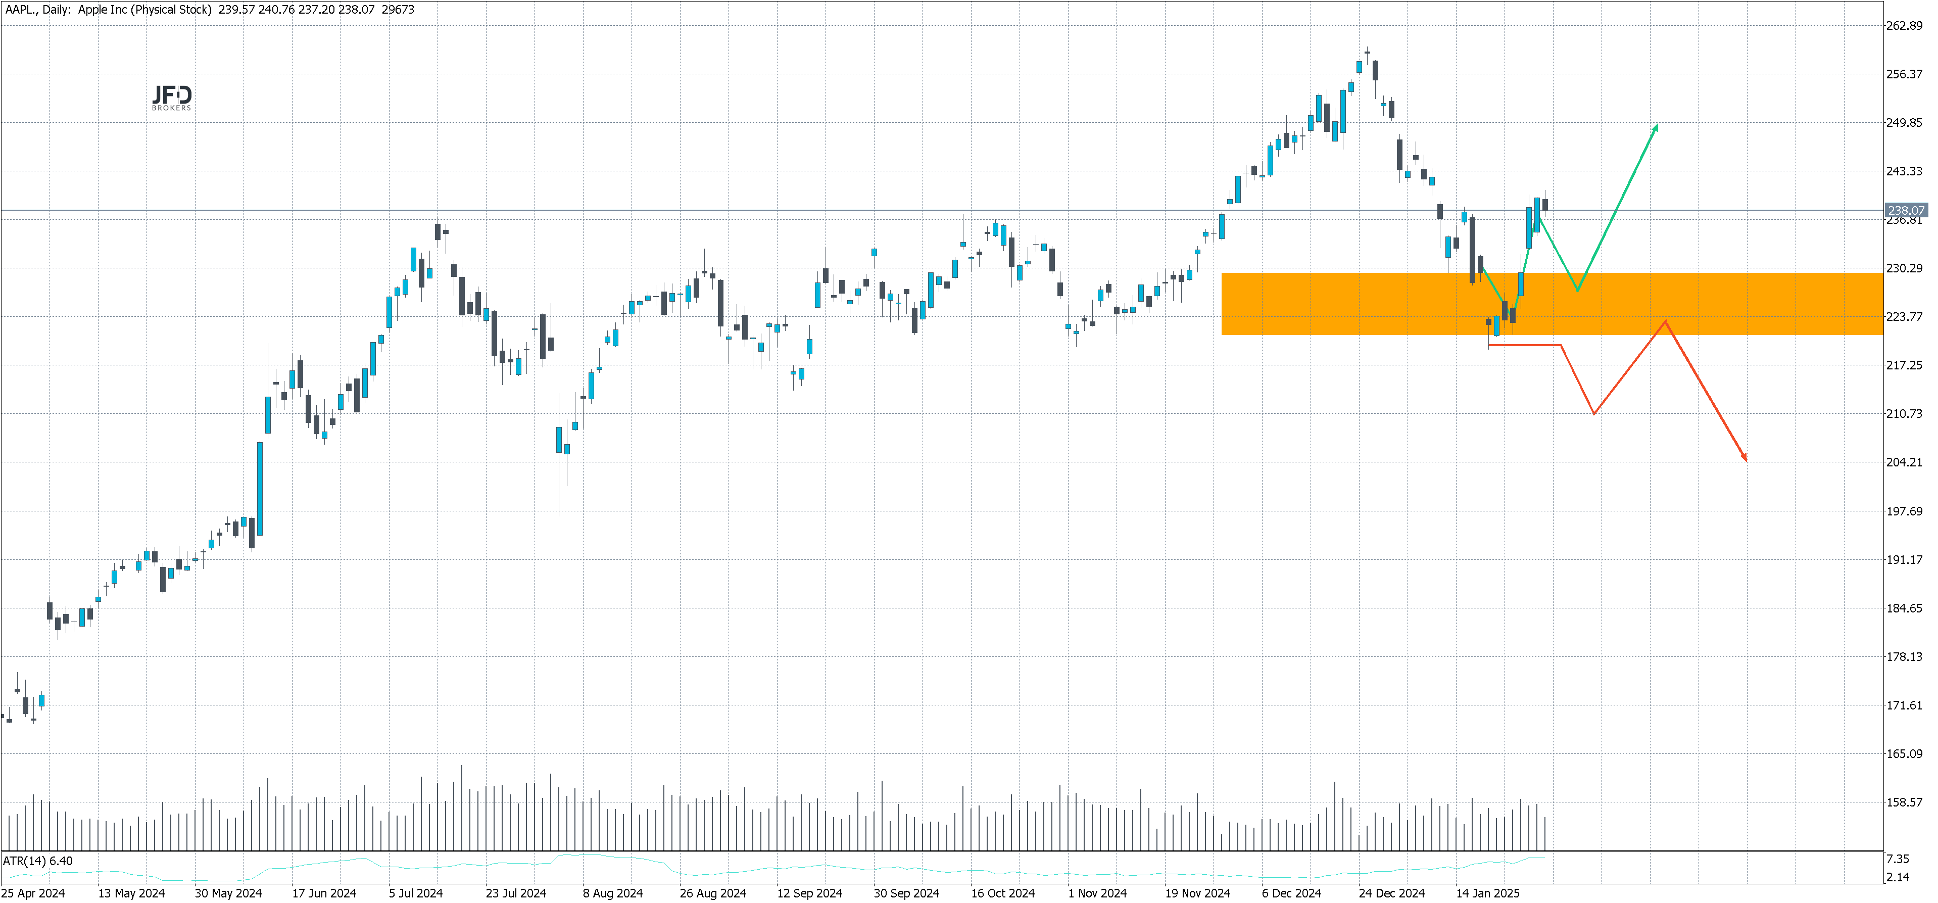Click the 14 Jan 2025 date label
This screenshot has height=903, width=1938.
pyautogui.click(x=1487, y=893)
